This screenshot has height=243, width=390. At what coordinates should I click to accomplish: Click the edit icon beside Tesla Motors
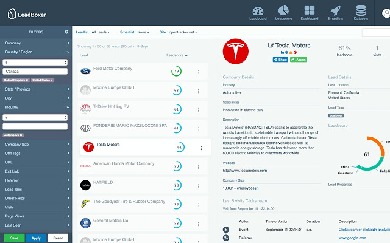271,46
